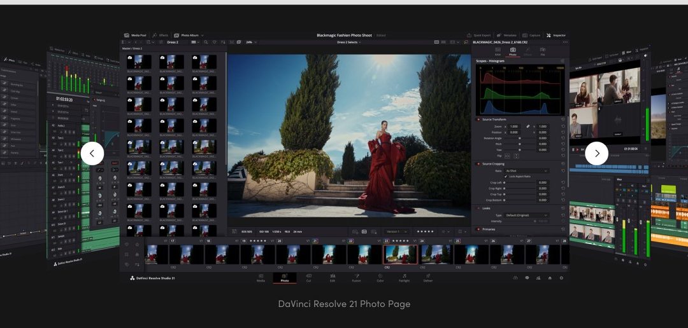Click the home icon in bottom bar
The height and width of the screenshot is (328, 688).
(x=550, y=278)
